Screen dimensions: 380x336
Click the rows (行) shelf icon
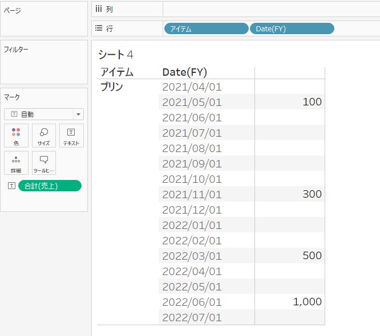(98, 28)
